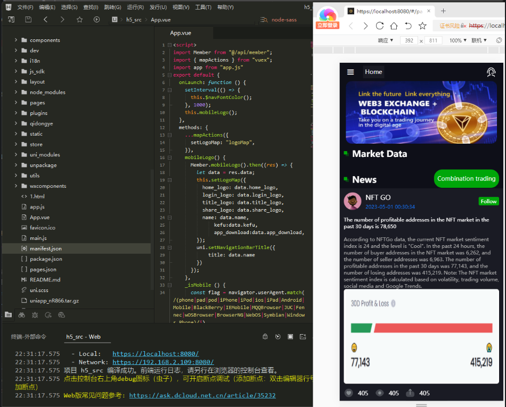Follow NFT GO
The height and width of the screenshot is (407, 506).
coord(488,202)
